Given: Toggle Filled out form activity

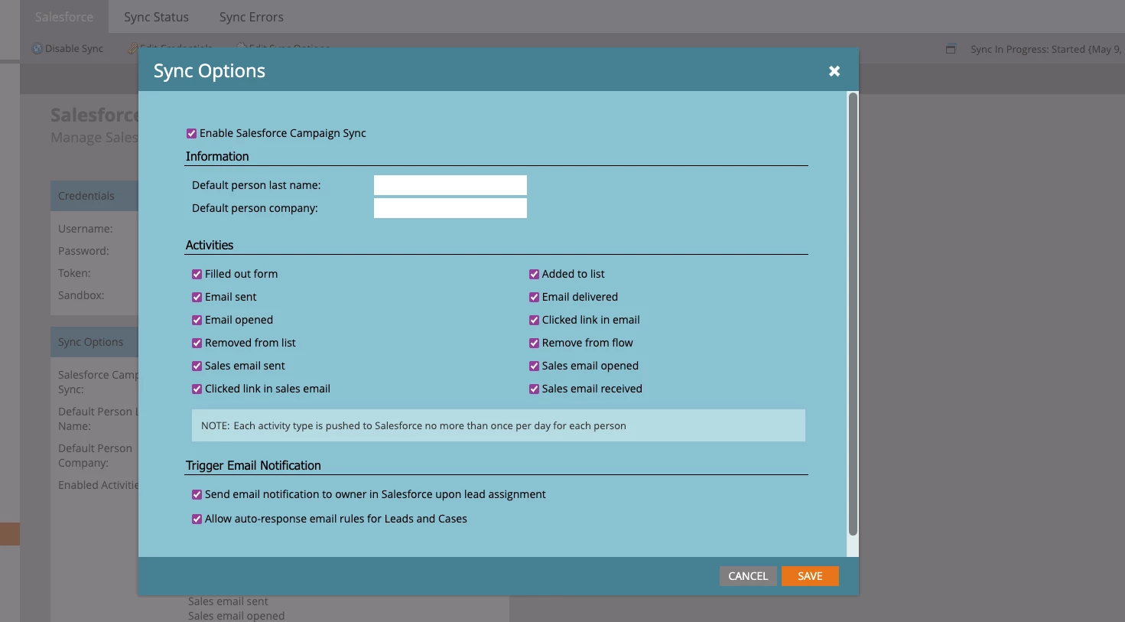Looking at the screenshot, I should (x=197, y=274).
